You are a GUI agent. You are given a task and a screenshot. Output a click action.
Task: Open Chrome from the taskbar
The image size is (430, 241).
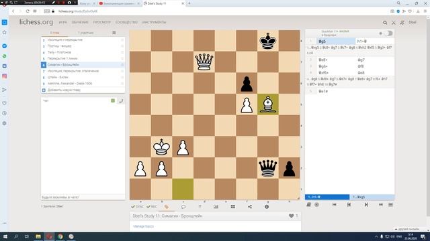point(60,236)
